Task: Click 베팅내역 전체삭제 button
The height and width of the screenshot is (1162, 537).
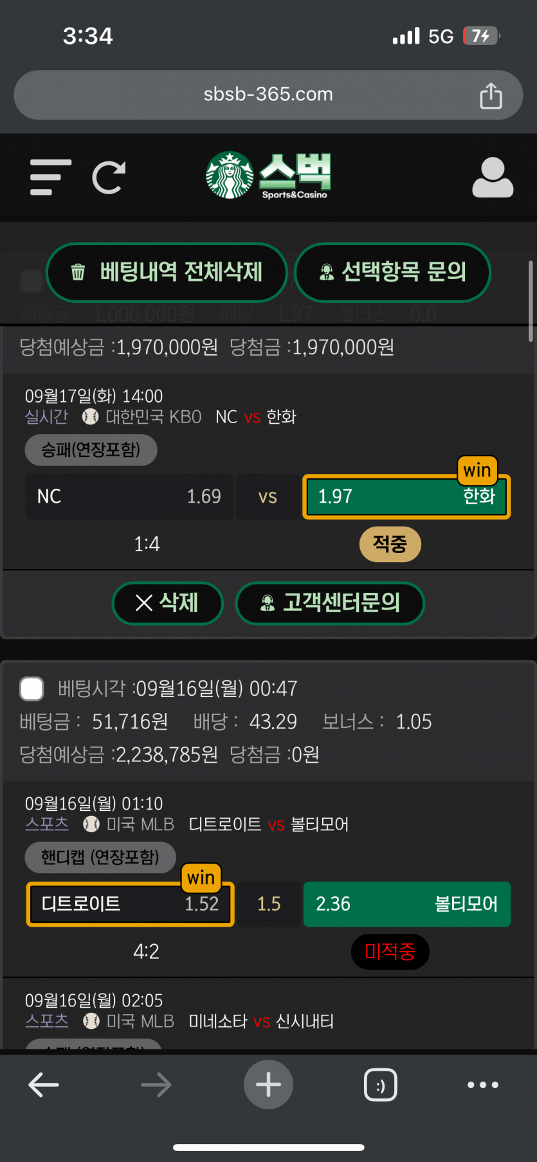Action: click(x=167, y=272)
